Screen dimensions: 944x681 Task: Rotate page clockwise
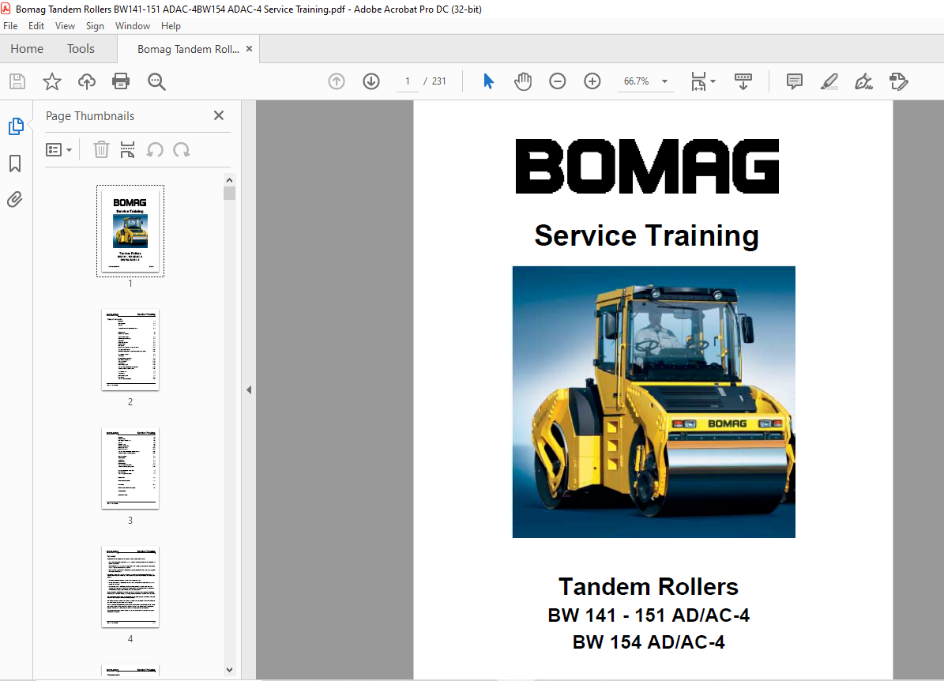181,149
